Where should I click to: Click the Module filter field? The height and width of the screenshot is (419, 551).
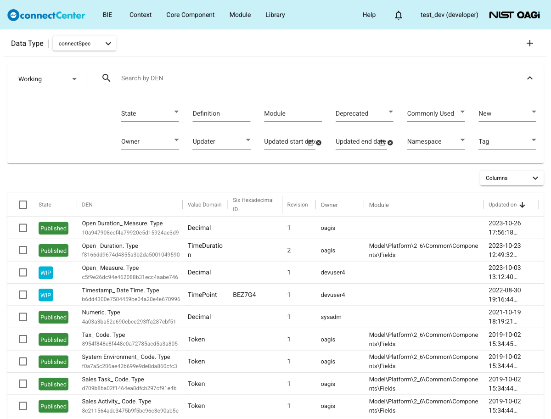pyautogui.click(x=293, y=113)
